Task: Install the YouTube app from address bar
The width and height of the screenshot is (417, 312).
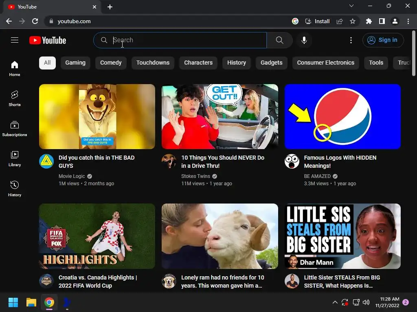Action: pyautogui.click(x=317, y=21)
